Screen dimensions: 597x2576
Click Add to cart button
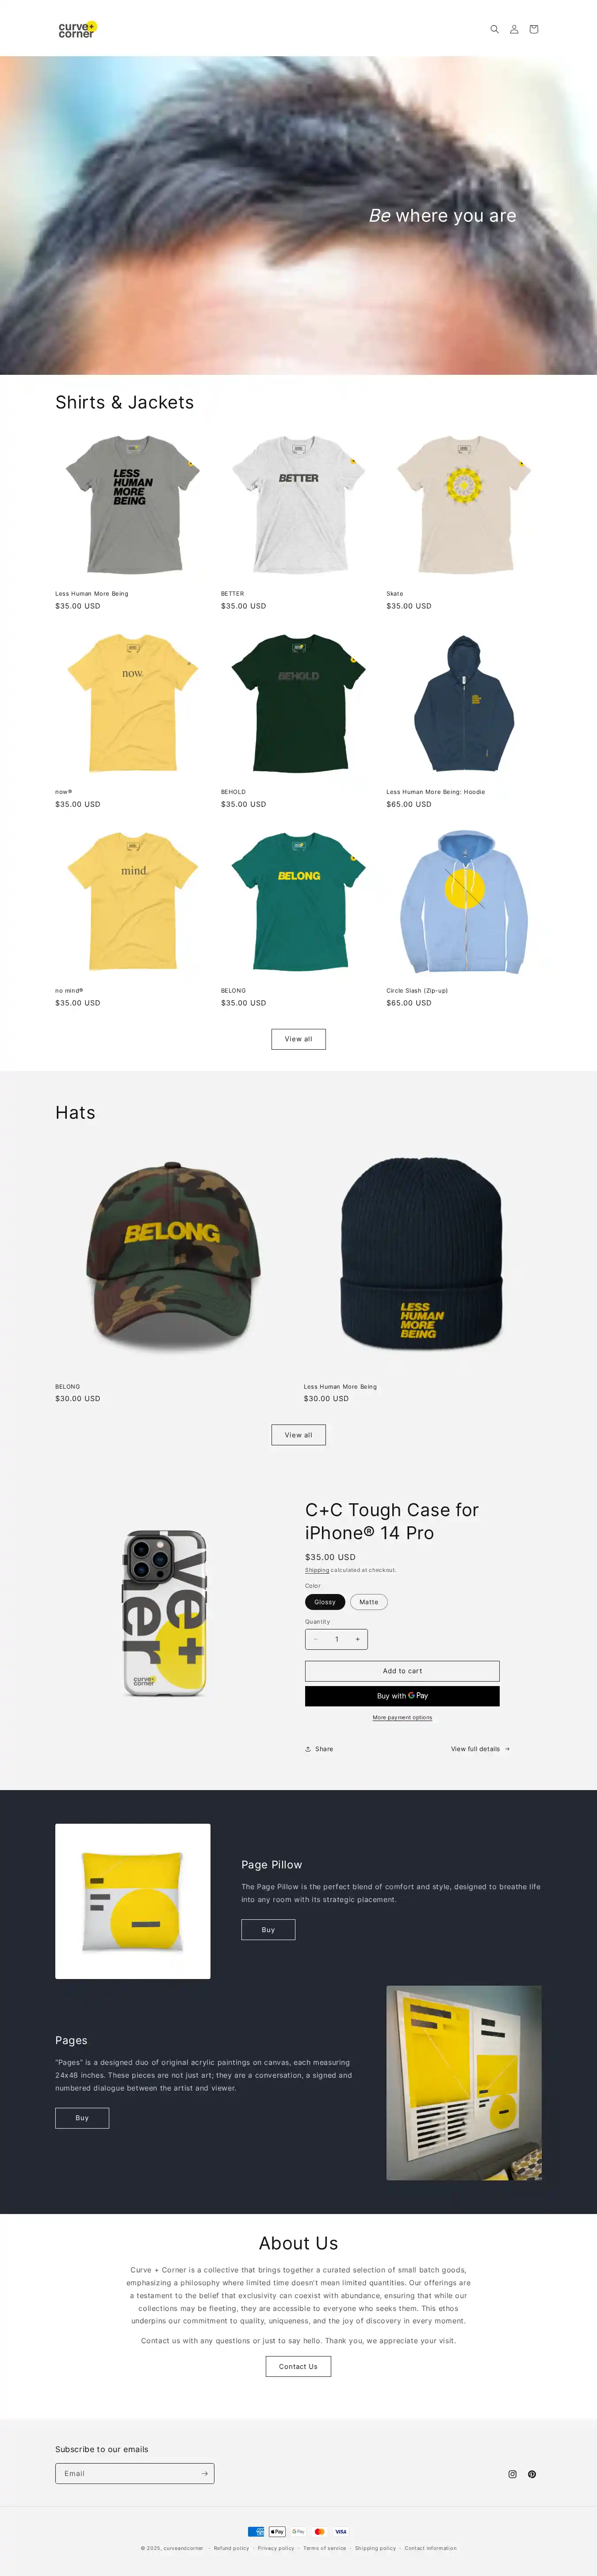(x=402, y=1670)
